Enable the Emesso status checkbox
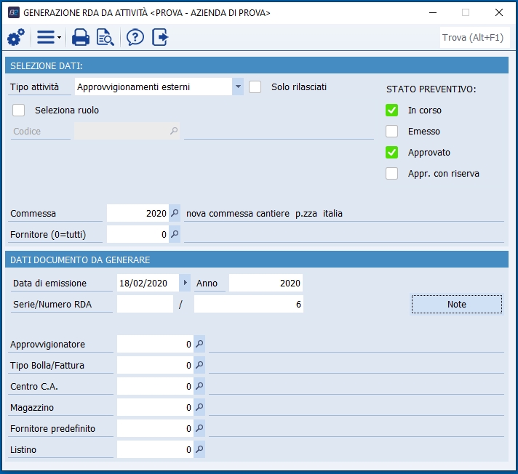The image size is (518, 474). pyautogui.click(x=392, y=132)
